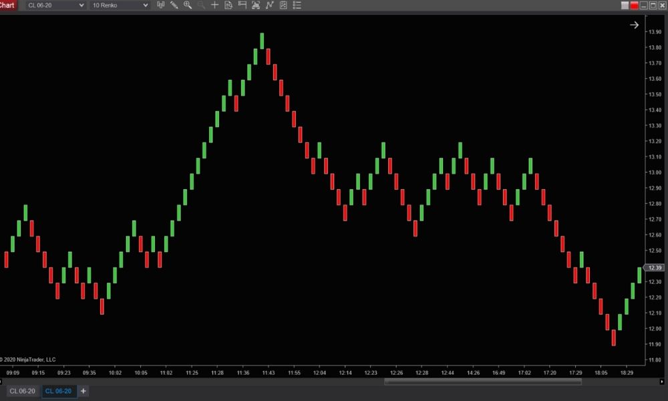Click the 13.00 price axis label
Screen dimensions: 668x401
tap(655, 172)
